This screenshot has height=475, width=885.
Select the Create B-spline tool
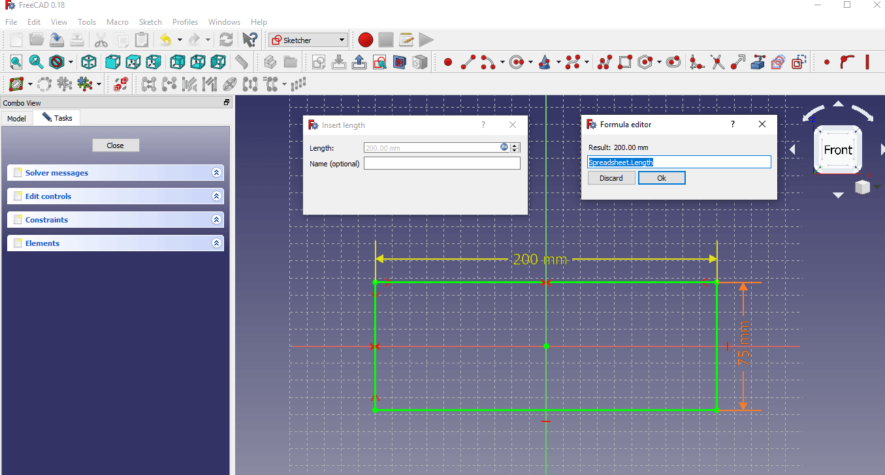[574, 62]
